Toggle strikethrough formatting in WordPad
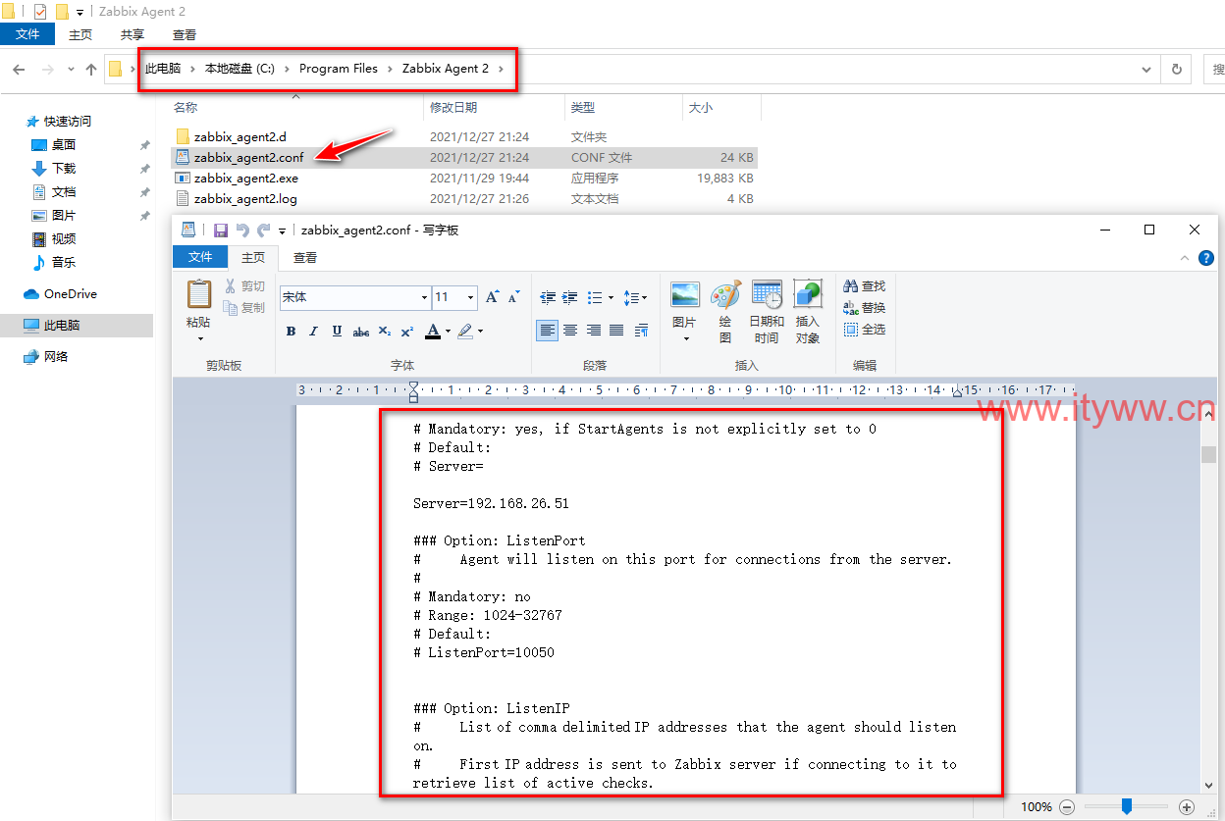 click(x=360, y=332)
